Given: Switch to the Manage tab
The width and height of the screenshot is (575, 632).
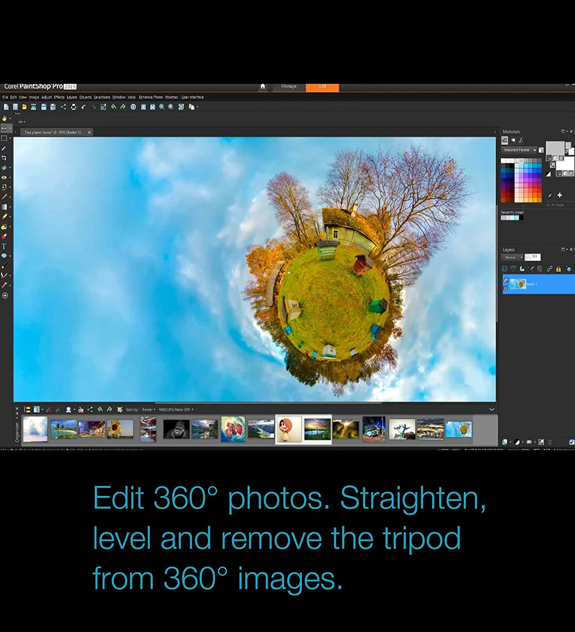Looking at the screenshot, I should 289,86.
